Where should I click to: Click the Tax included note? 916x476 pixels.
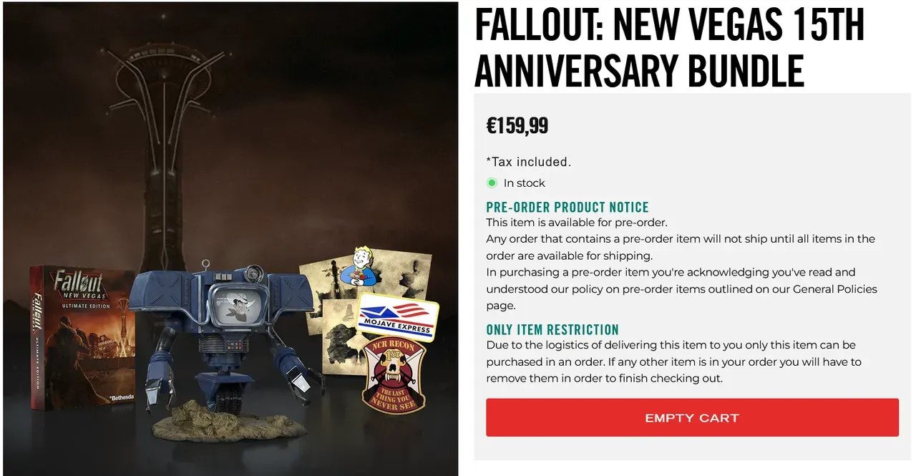coord(529,162)
